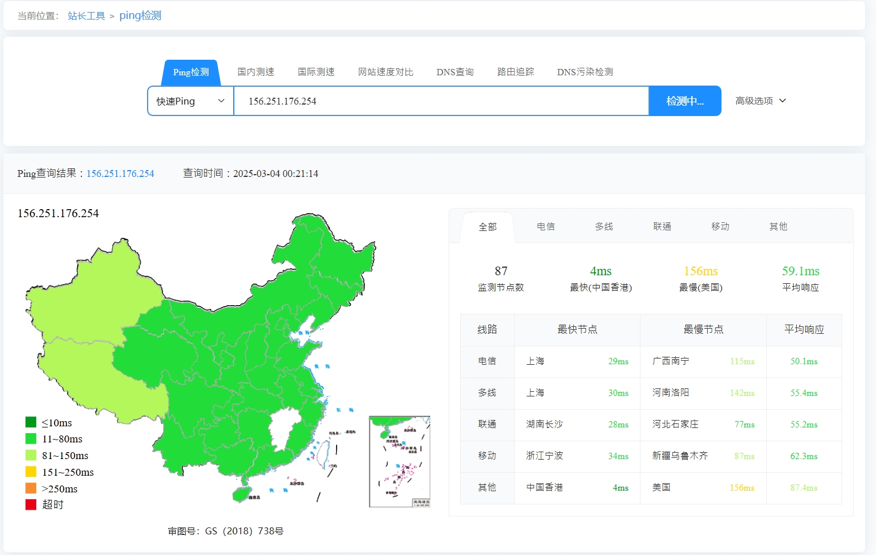Click the 平均响应 column header
The height and width of the screenshot is (555, 876).
(804, 330)
